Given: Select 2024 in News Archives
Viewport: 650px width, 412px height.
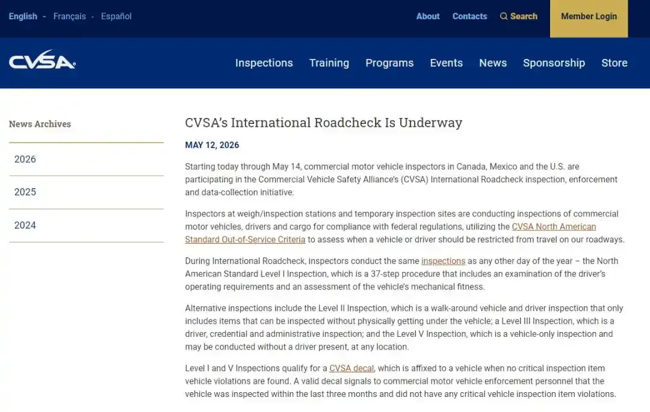Looking at the screenshot, I should click(x=86, y=226).
